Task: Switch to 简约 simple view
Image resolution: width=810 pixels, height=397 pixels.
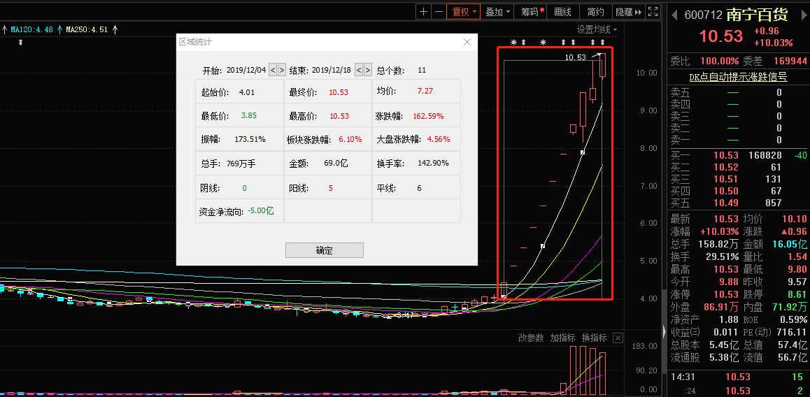Action: point(595,11)
